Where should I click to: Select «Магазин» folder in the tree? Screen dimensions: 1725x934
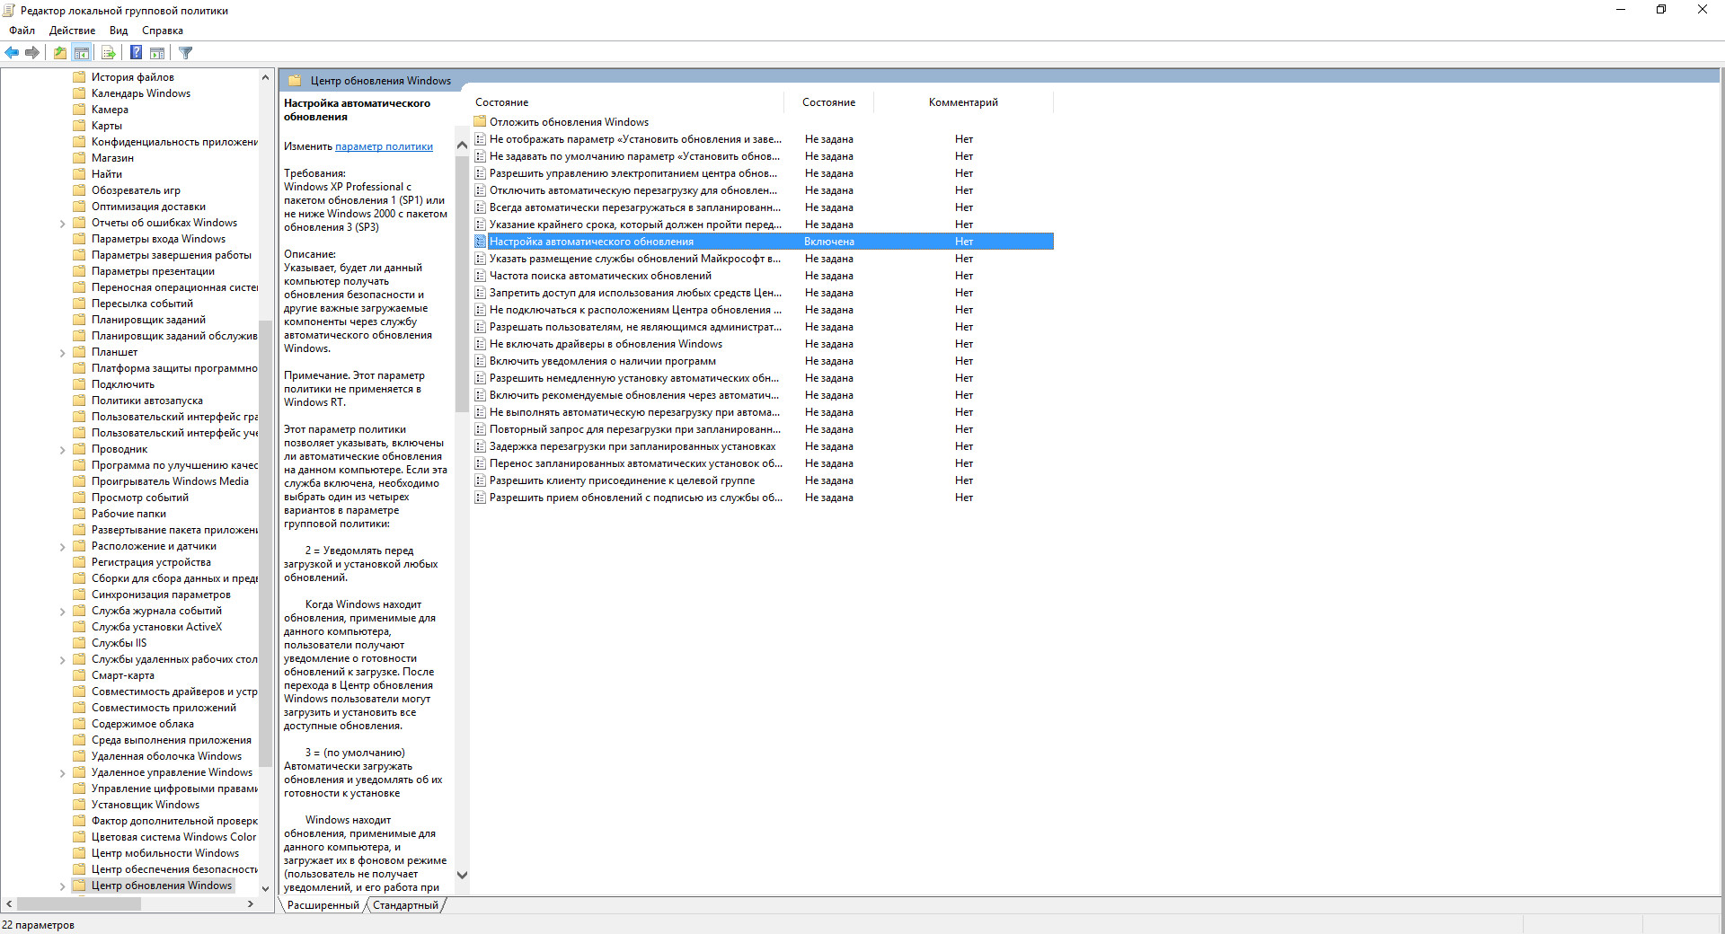(112, 158)
